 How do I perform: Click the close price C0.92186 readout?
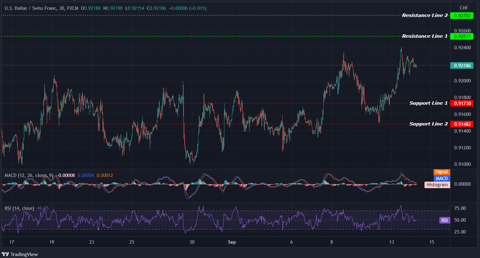(156, 8)
